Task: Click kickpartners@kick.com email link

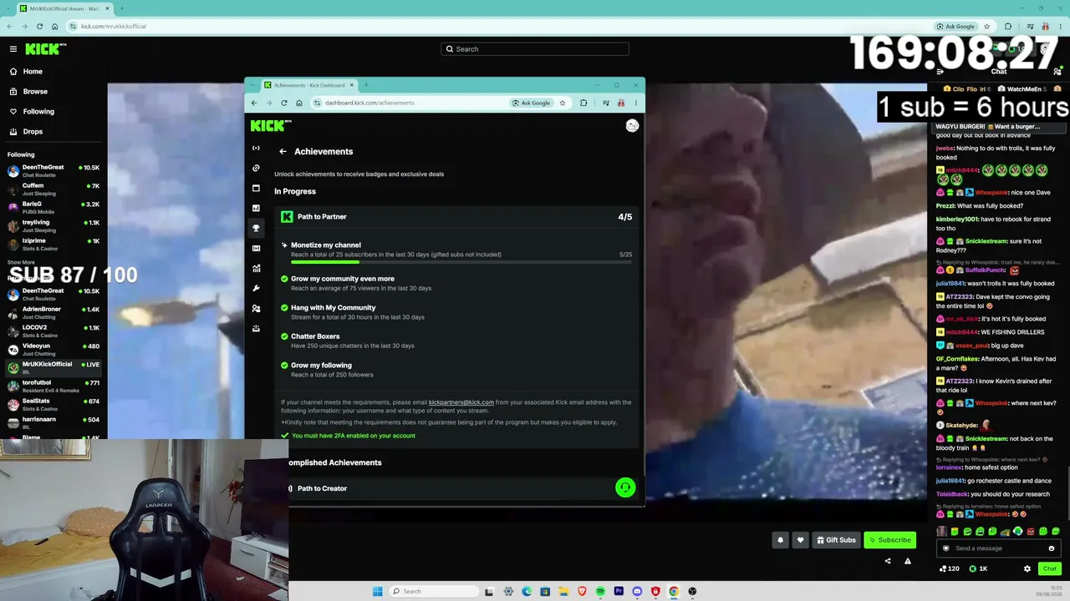Action: pyautogui.click(x=461, y=402)
